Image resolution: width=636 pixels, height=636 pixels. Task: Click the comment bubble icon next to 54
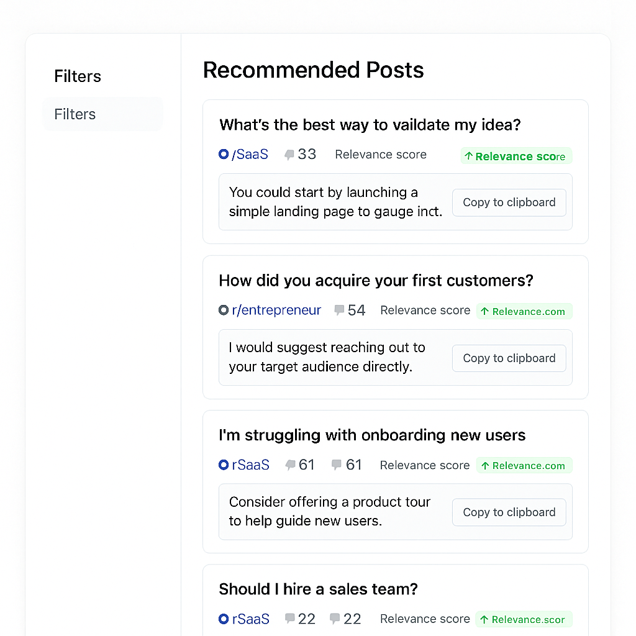click(339, 310)
